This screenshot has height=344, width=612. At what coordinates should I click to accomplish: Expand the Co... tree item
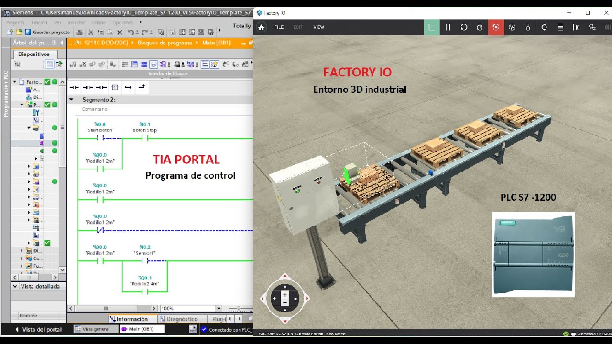pos(22,258)
